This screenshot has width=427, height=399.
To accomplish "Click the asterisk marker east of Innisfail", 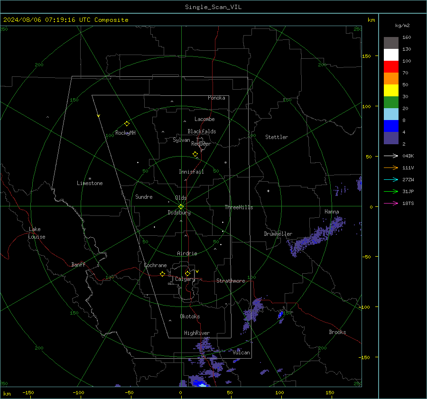I will (225, 163).
